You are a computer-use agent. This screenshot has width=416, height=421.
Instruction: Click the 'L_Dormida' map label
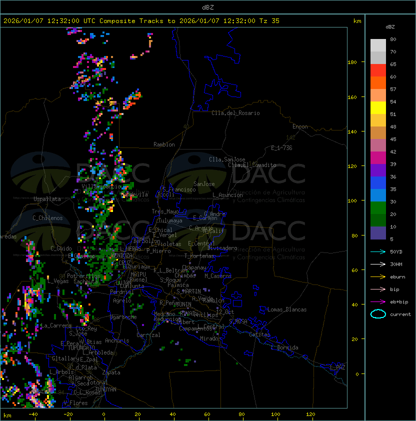(284, 347)
